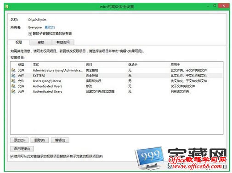Toggle 替换子容器和对象的所有者 checkbox
This screenshot has height=173, width=232.
point(30,33)
